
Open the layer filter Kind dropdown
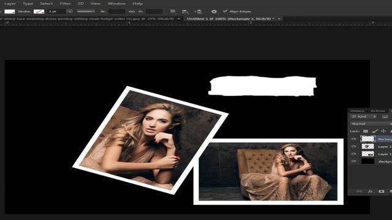(x=364, y=117)
